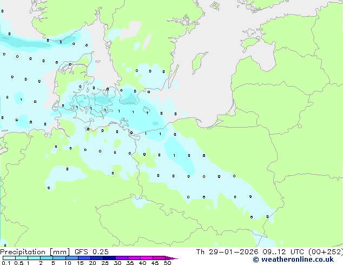Click the 'GFS 0.25' model label
Image resolution: width=343 pixels, height=265 pixels.
pyautogui.click(x=91, y=252)
